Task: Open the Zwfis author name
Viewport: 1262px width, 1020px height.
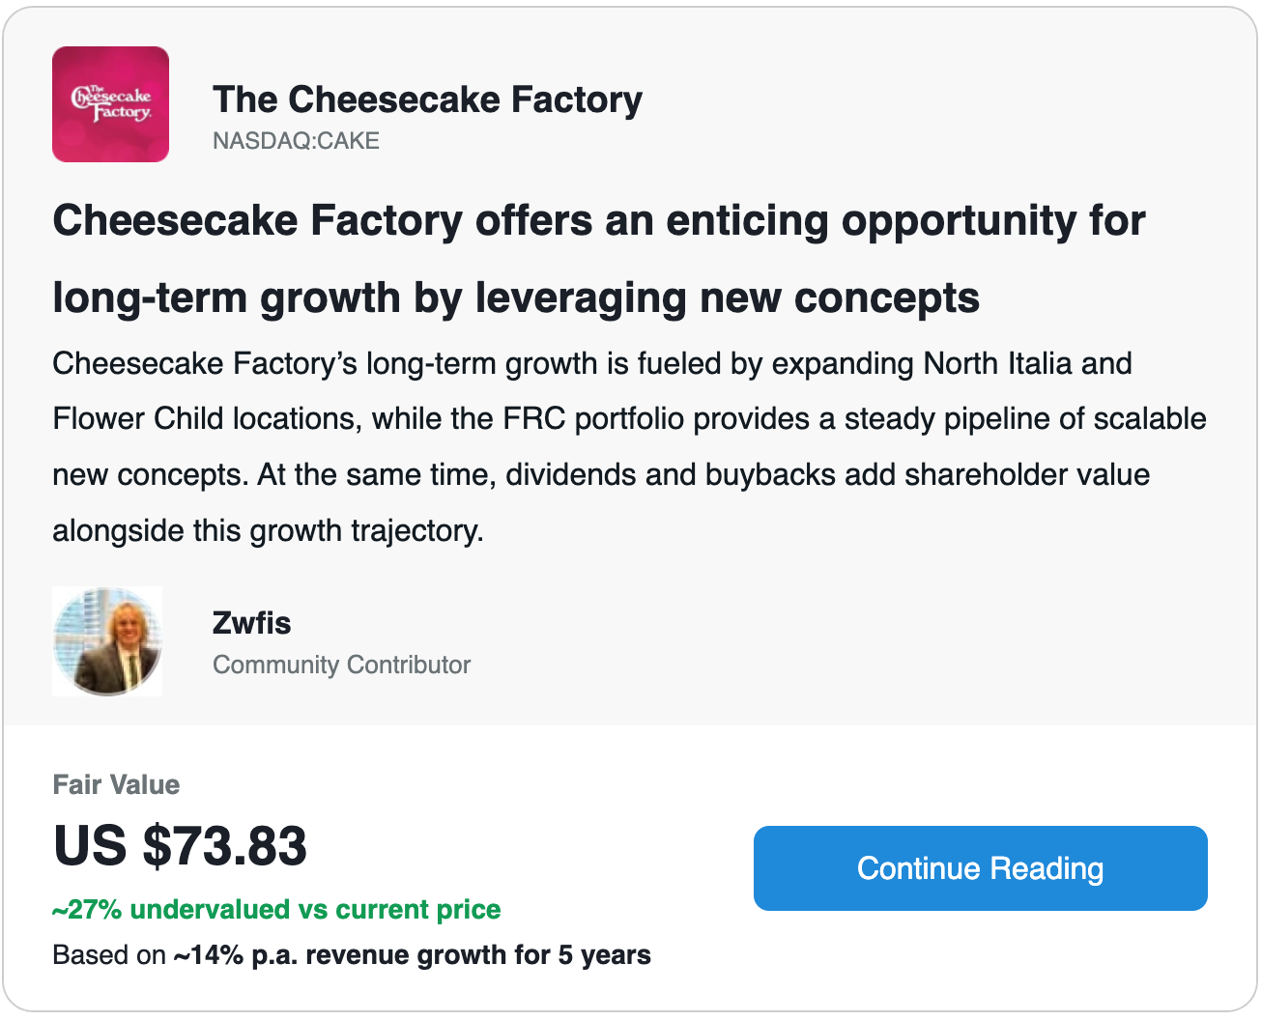Action: [x=251, y=623]
